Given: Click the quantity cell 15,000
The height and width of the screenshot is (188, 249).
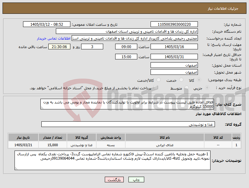Looking at the screenshot, I should [x=53, y=145].
